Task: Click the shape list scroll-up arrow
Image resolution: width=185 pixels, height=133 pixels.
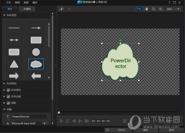Action: pyautogui.click(x=49, y=24)
